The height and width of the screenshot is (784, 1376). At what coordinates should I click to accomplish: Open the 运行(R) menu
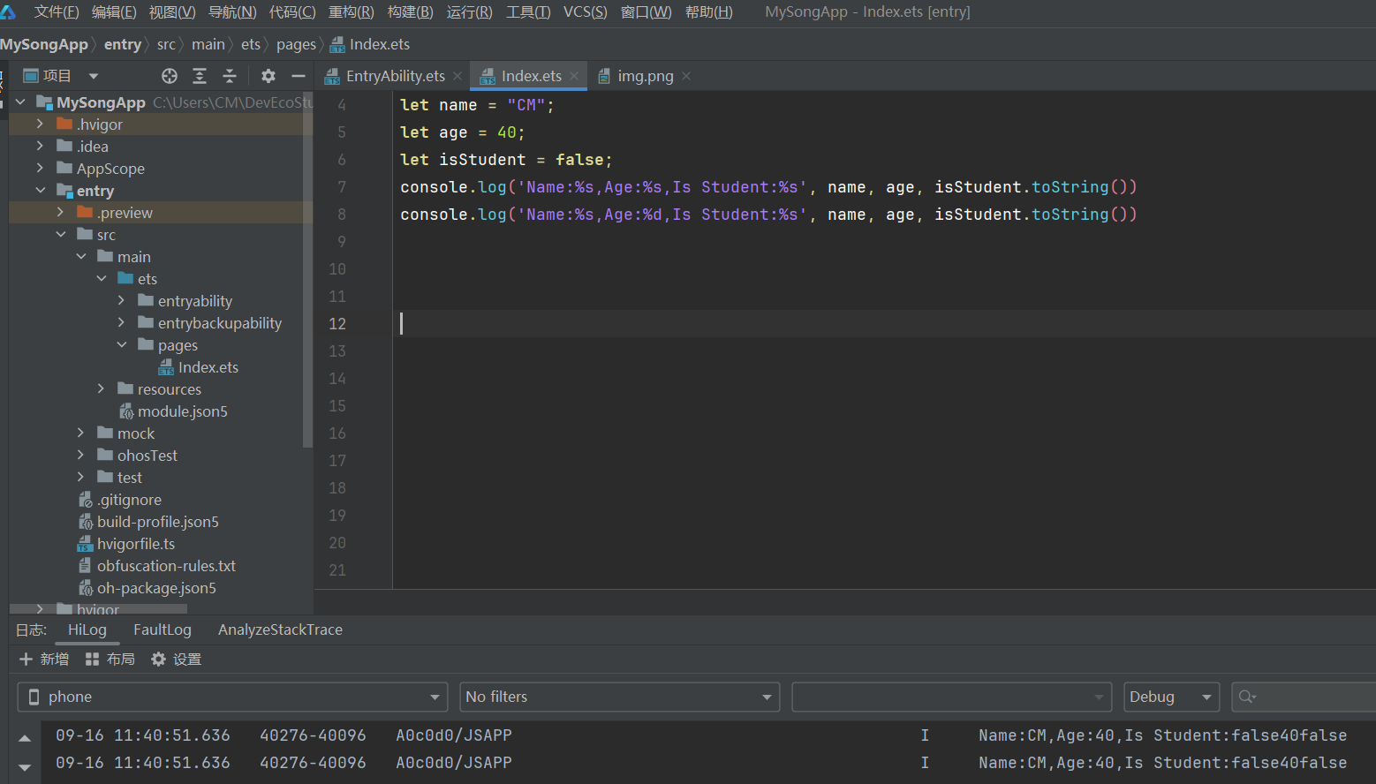point(470,12)
